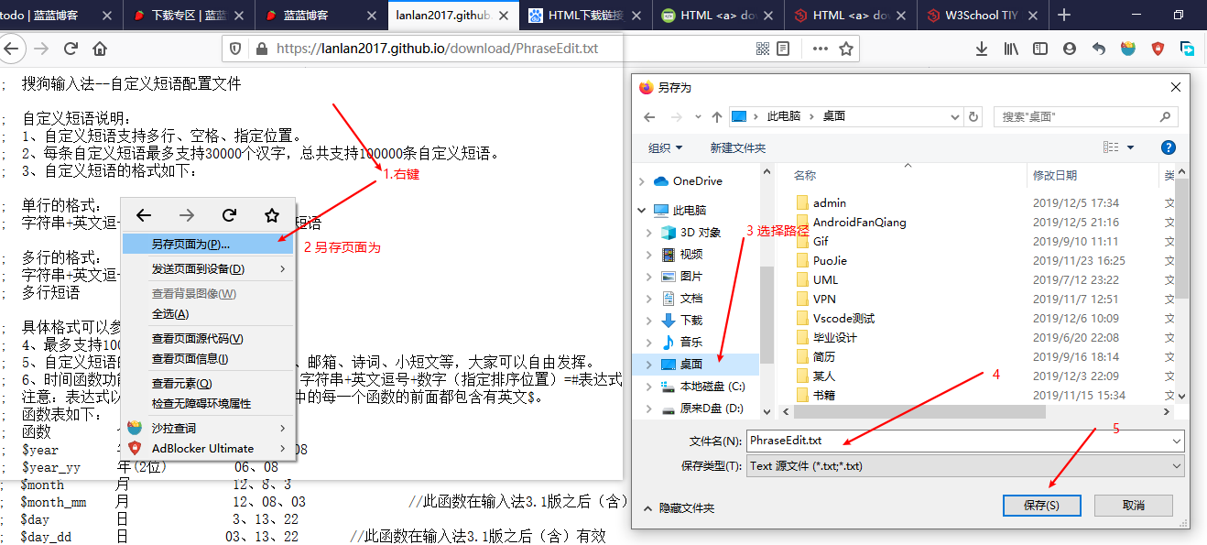1207x545 pixels.
Task: Click the reload icon in the context menu
Action: tap(229, 215)
